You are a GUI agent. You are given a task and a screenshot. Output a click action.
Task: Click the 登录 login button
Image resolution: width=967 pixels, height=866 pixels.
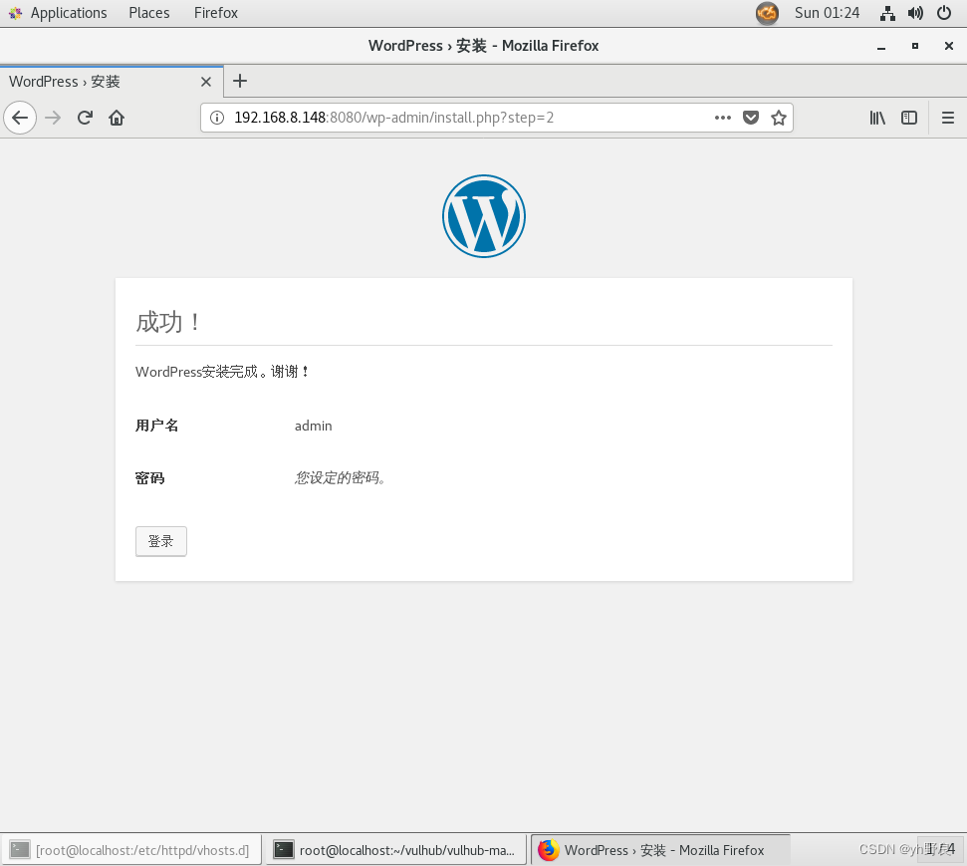click(161, 541)
